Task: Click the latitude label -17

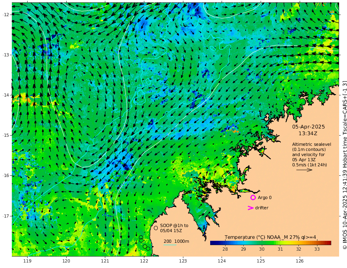Action: 6,216
